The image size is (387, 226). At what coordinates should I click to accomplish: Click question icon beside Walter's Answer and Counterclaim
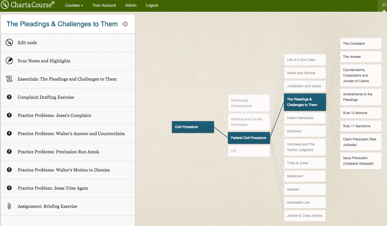tap(9, 133)
